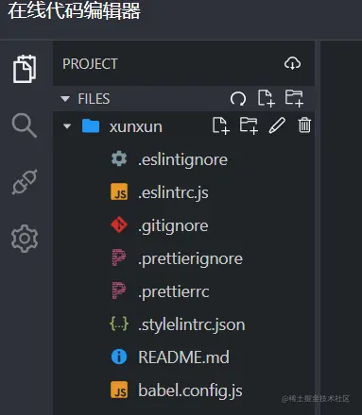Click the blue xunxun folder icon

point(91,126)
